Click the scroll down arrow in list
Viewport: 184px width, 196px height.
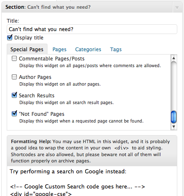(174, 127)
